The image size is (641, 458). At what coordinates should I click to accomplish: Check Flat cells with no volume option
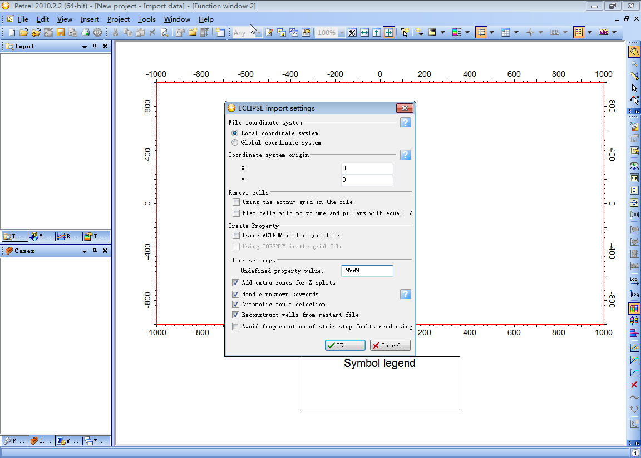tap(236, 213)
